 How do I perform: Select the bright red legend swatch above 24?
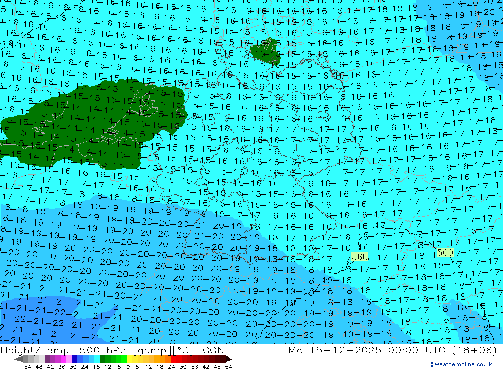point(174,359)
